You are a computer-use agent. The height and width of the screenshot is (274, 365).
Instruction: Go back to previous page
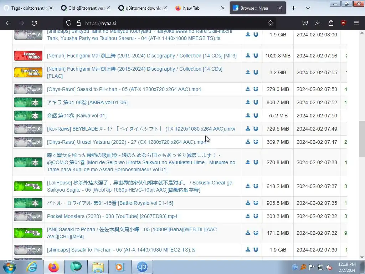(x=9, y=23)
